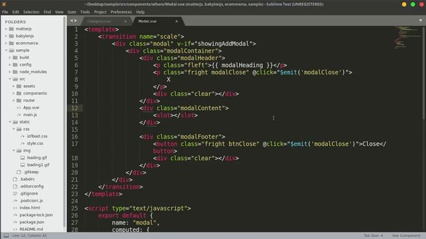
Task: Open the File menu
Action: point(5,12)
